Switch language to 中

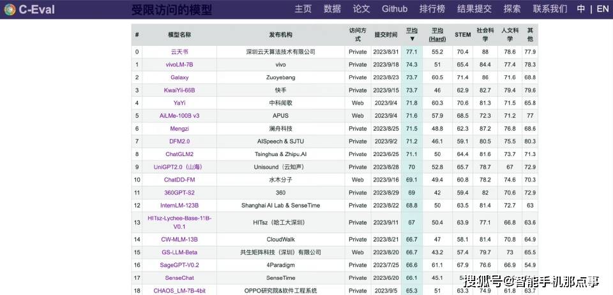pos(581,9)
